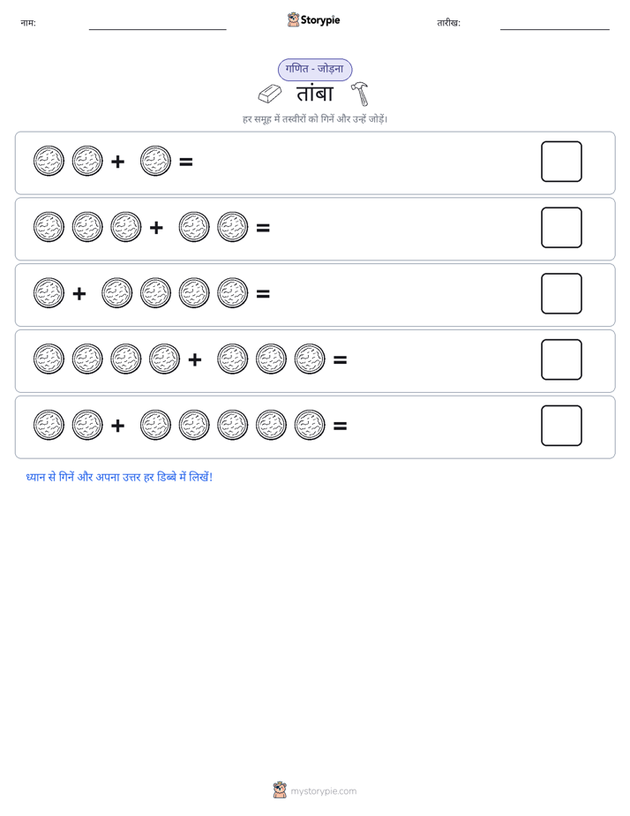The height and width of the screenshot is (816, 630).
Task: Click the hammer icon beside title
Action: (360, 94)
